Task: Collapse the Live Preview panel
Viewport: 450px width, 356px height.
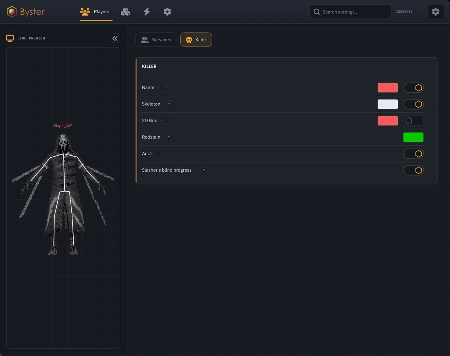Action: pos(115,38)
